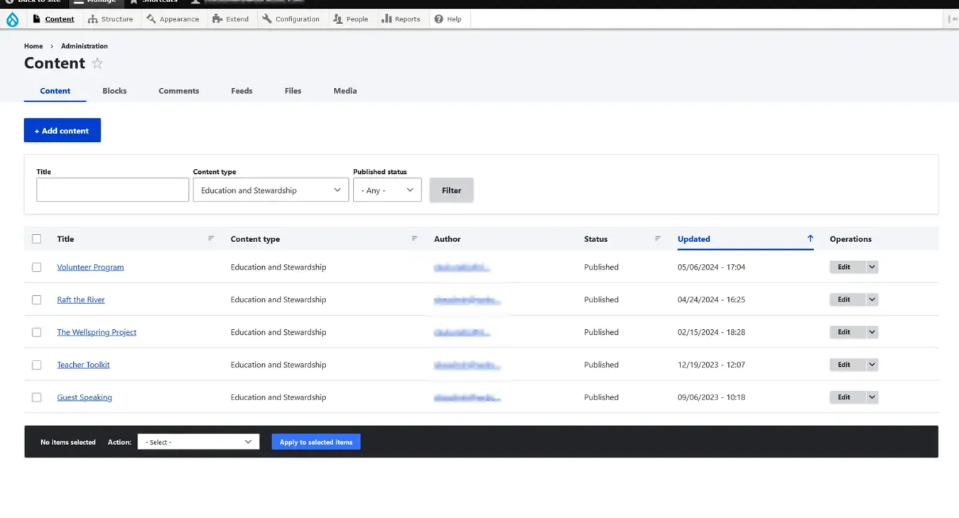Switch to the Feeds tab

coord(242,91)
